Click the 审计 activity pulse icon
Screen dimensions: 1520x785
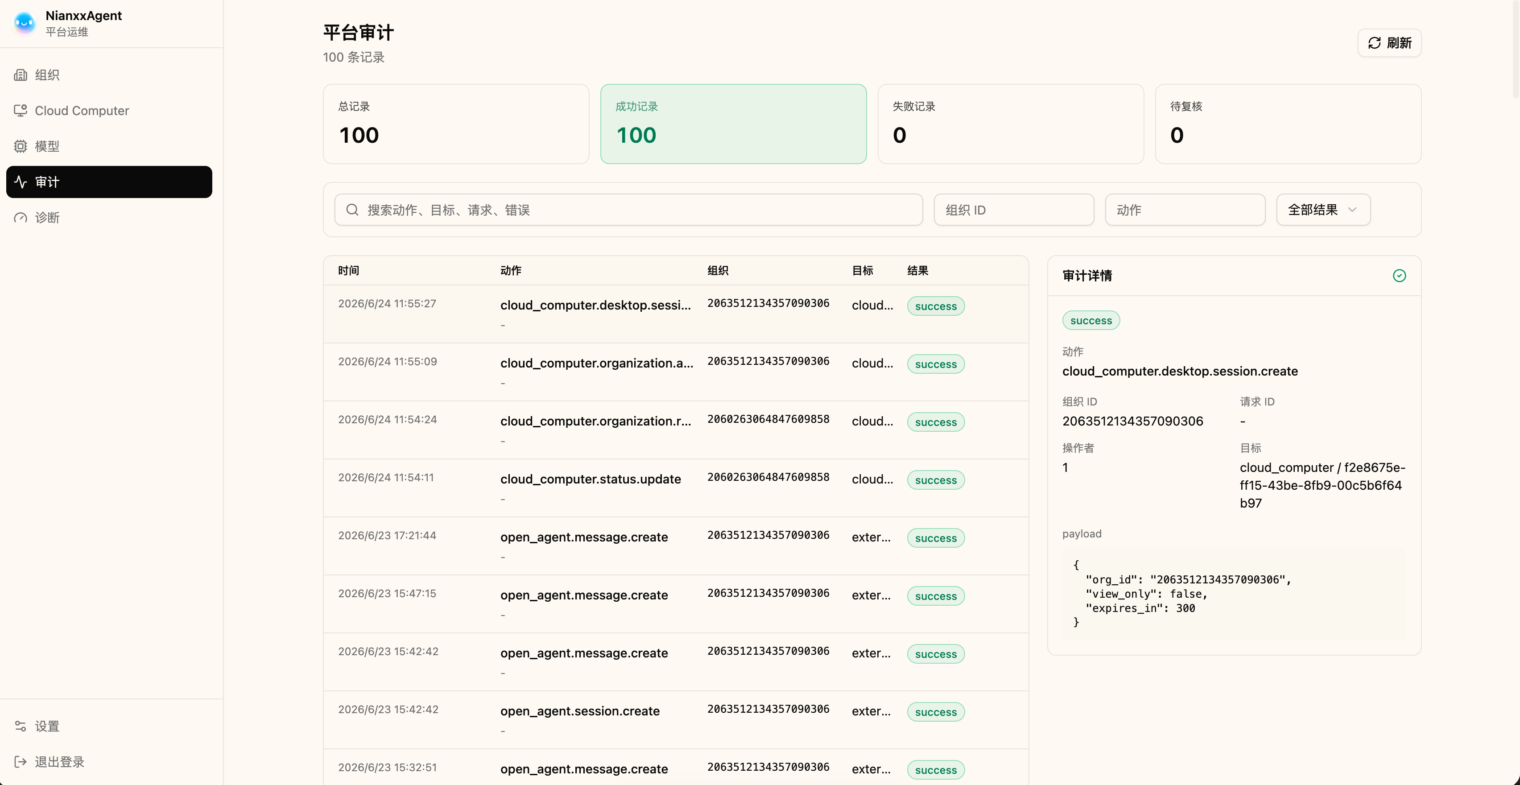tap(21, 182)
